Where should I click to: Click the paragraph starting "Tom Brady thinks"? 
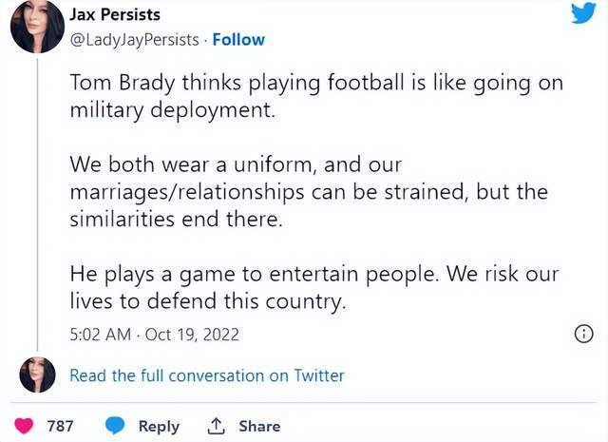tap(316, 95)
